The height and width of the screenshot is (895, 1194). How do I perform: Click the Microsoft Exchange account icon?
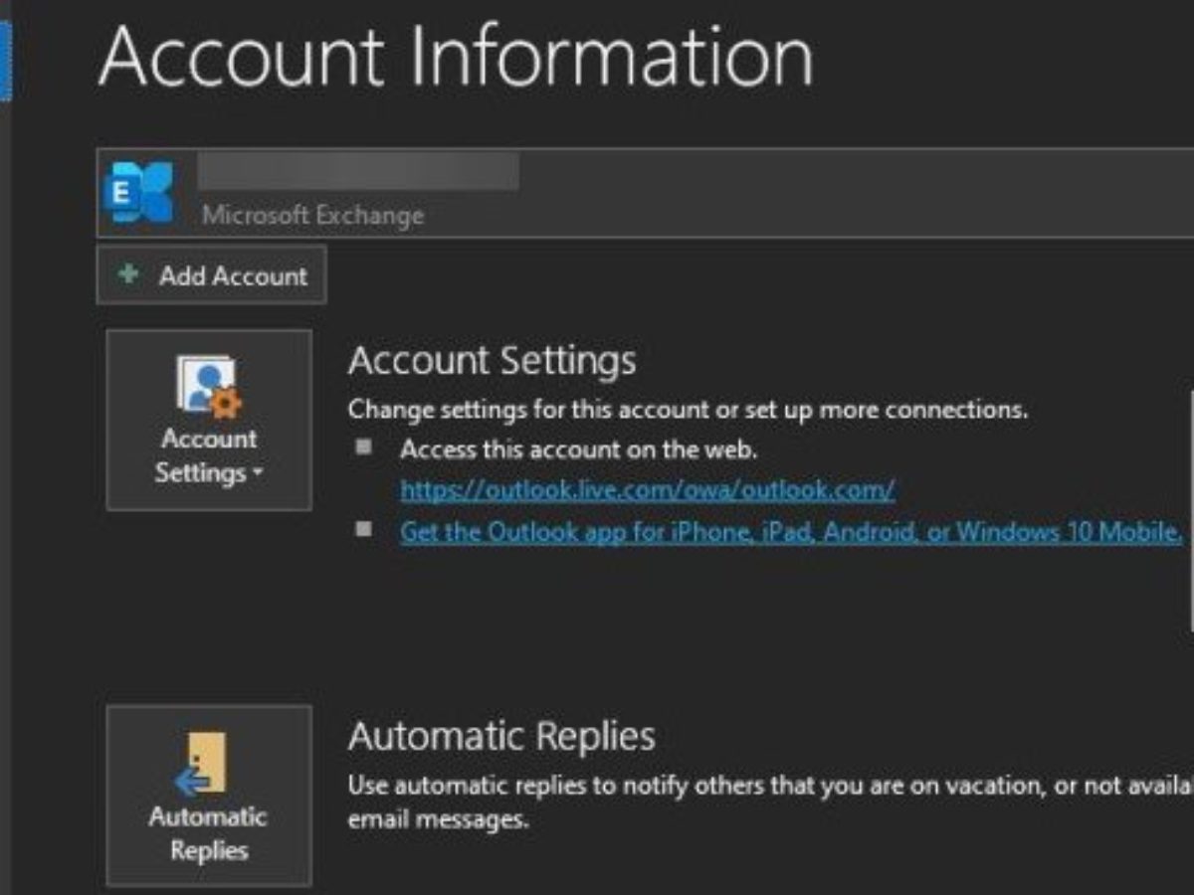[x=138, y=192]
